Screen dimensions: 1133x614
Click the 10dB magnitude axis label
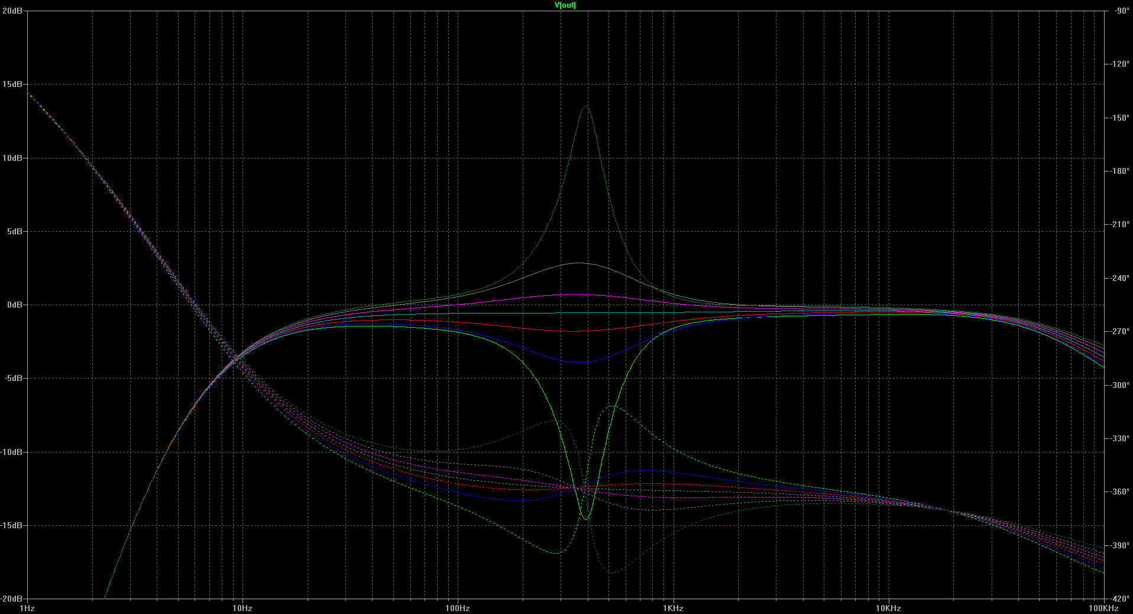click(12, 158)
